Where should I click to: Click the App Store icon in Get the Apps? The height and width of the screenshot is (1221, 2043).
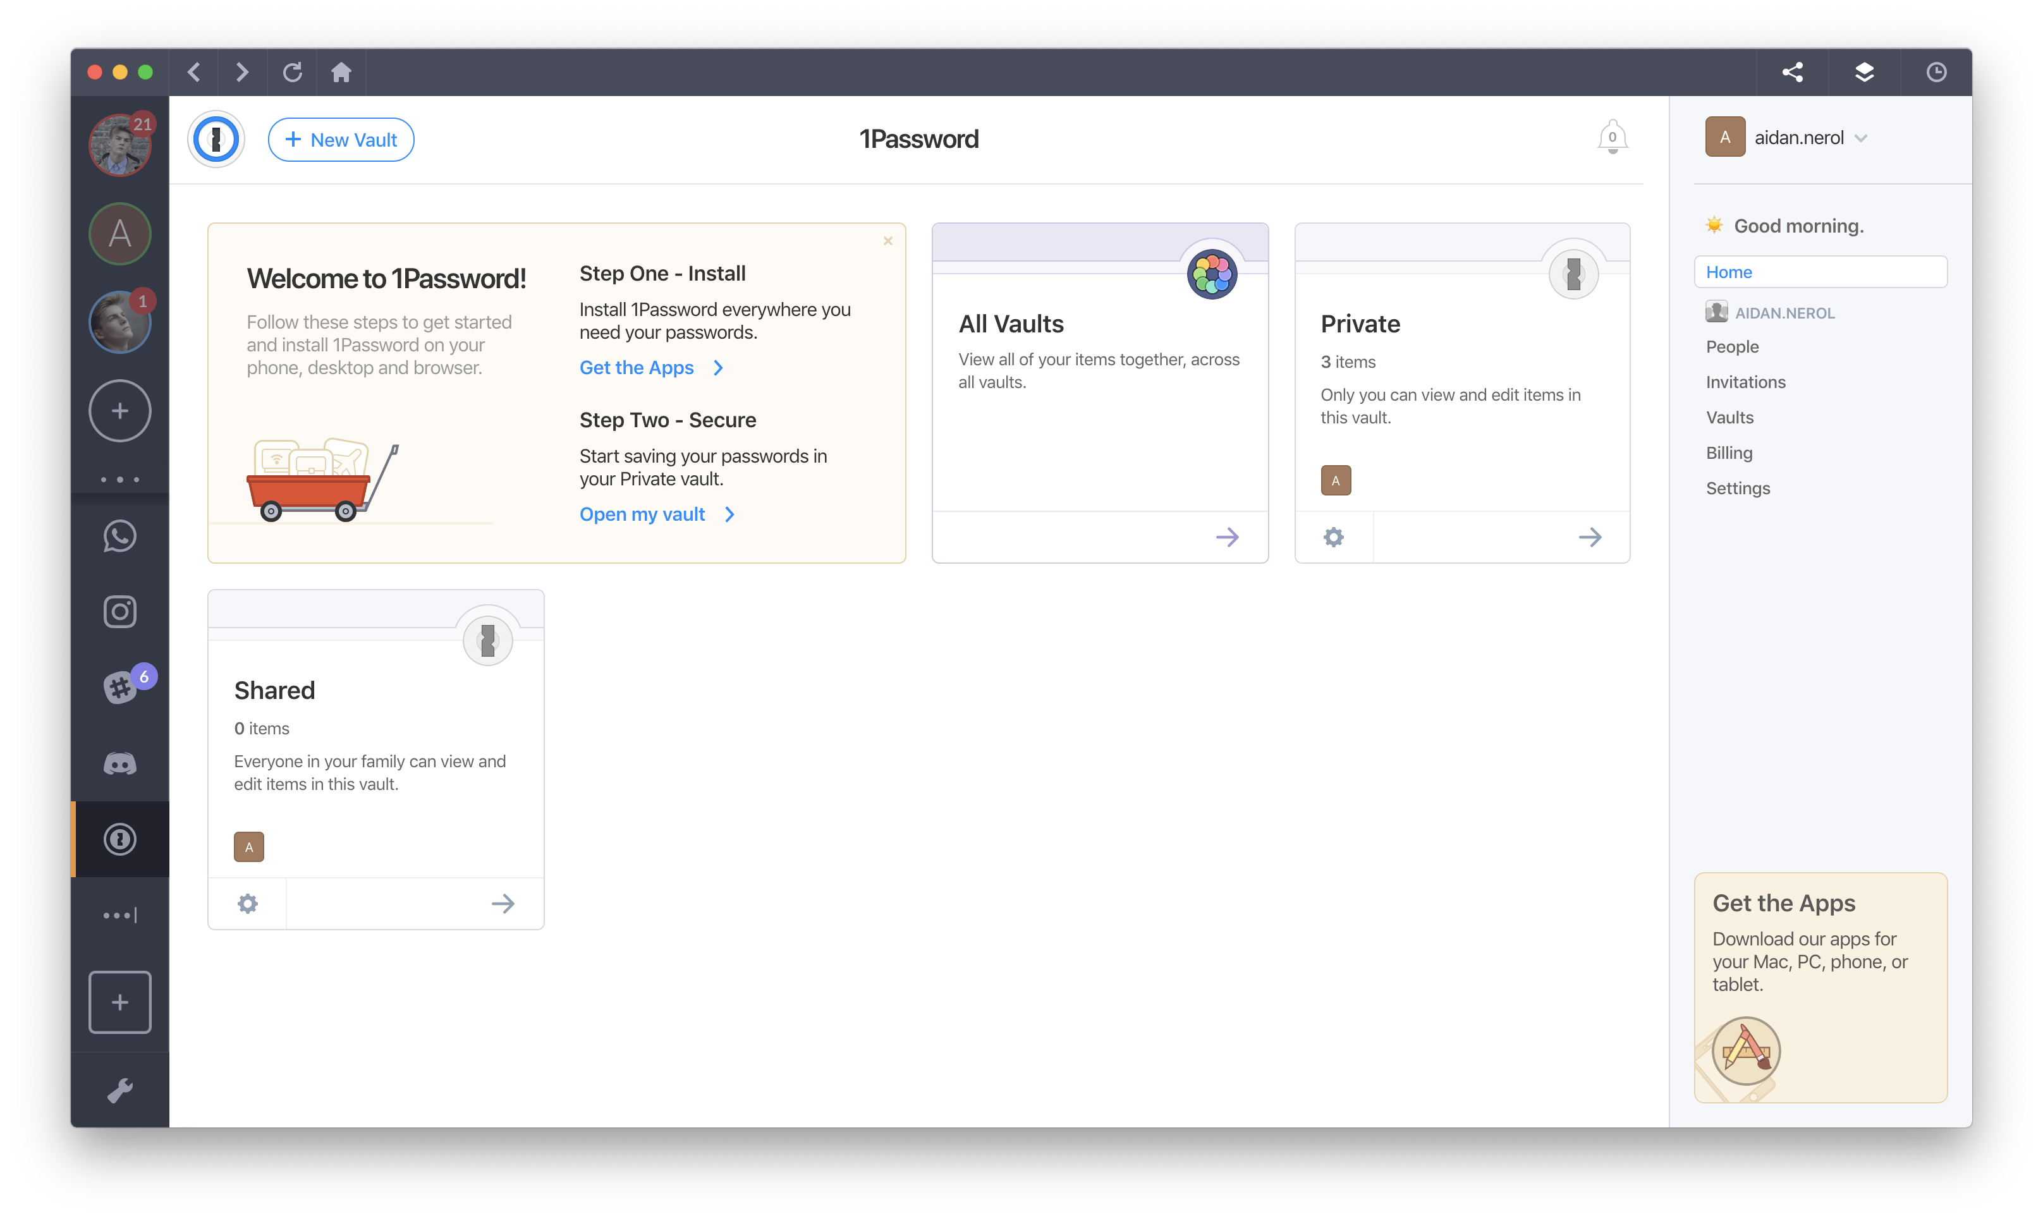pyautogui.click(x=1743, y=1051)
